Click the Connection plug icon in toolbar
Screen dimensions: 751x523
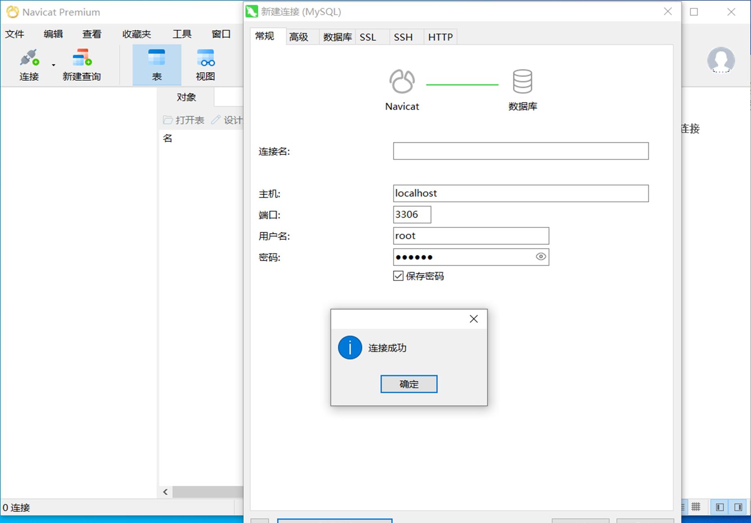click(29, 58)
